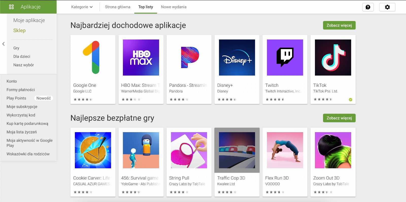Open Wskazówki dla rodziców
This screenshot has height=202, width=406.
click(x=28, y=154)
